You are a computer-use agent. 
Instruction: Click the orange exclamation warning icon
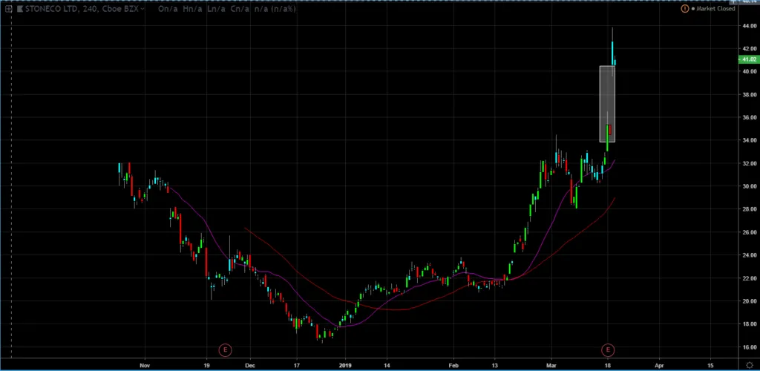684,9
